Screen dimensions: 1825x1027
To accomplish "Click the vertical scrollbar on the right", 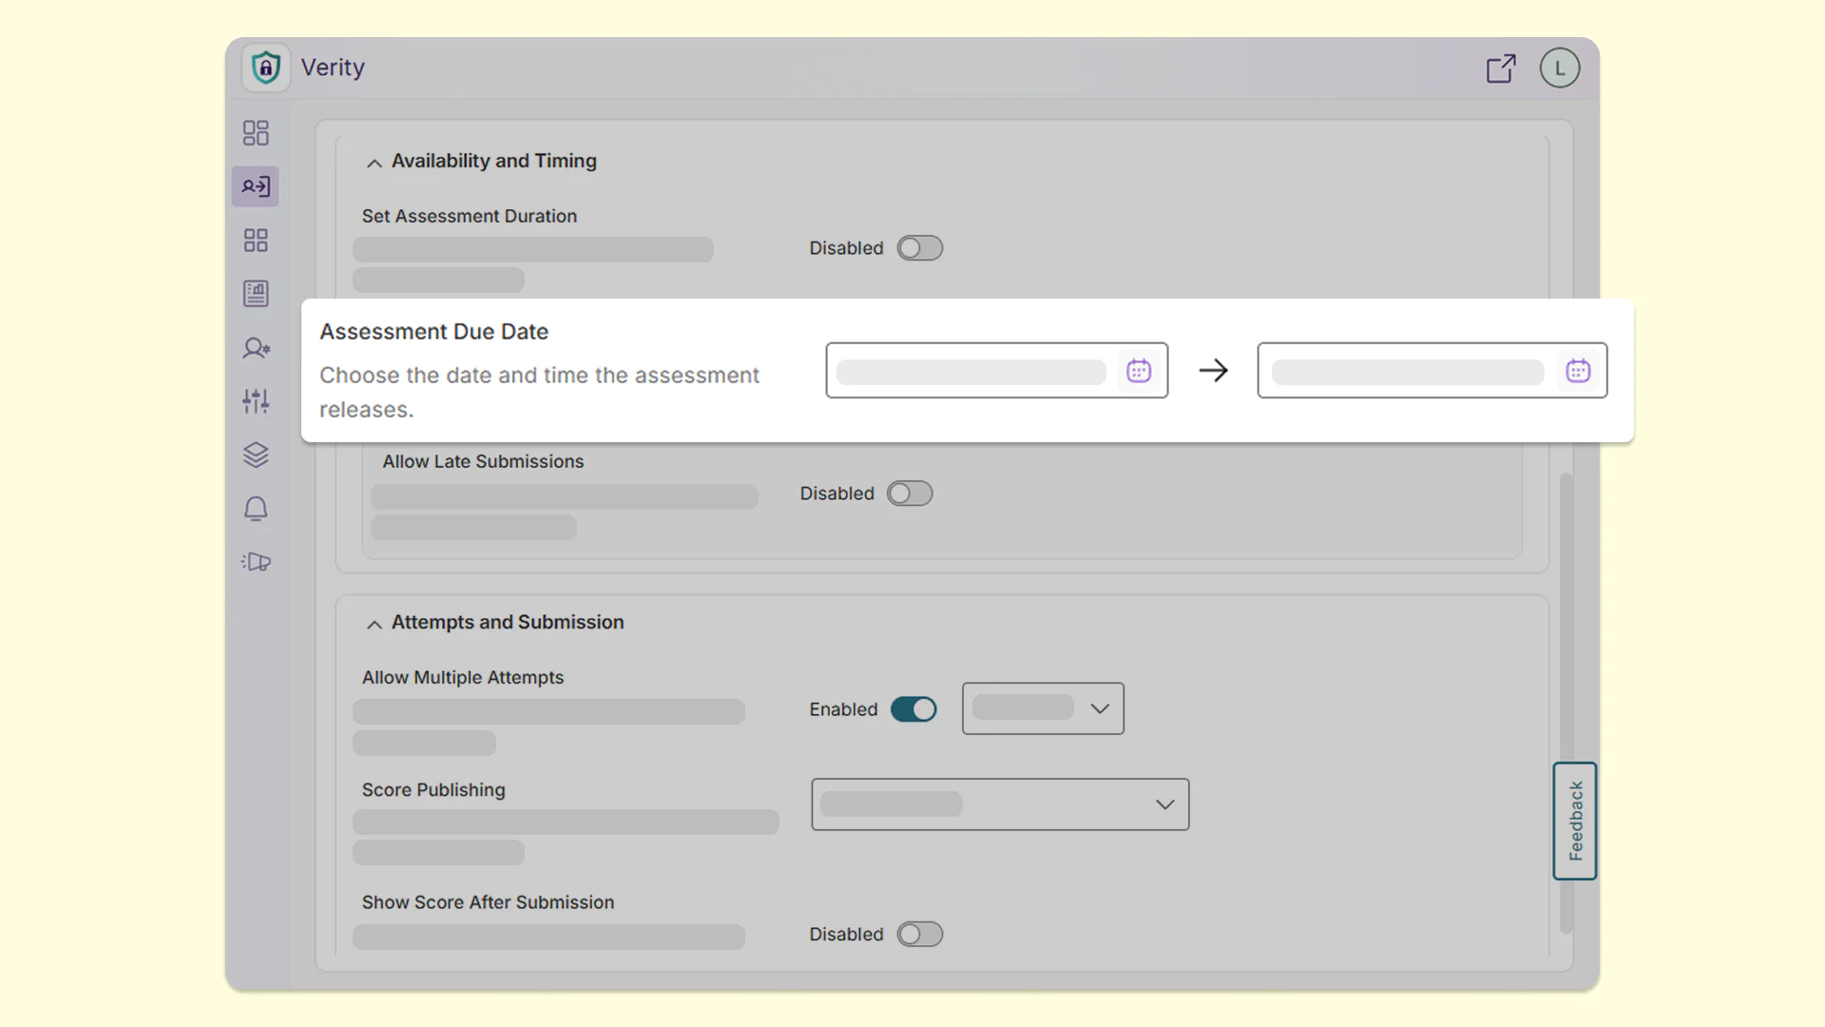I will click(x=1566, y=704).
